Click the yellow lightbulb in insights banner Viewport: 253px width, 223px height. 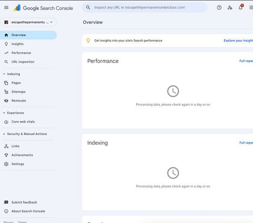tap(88, 41)
